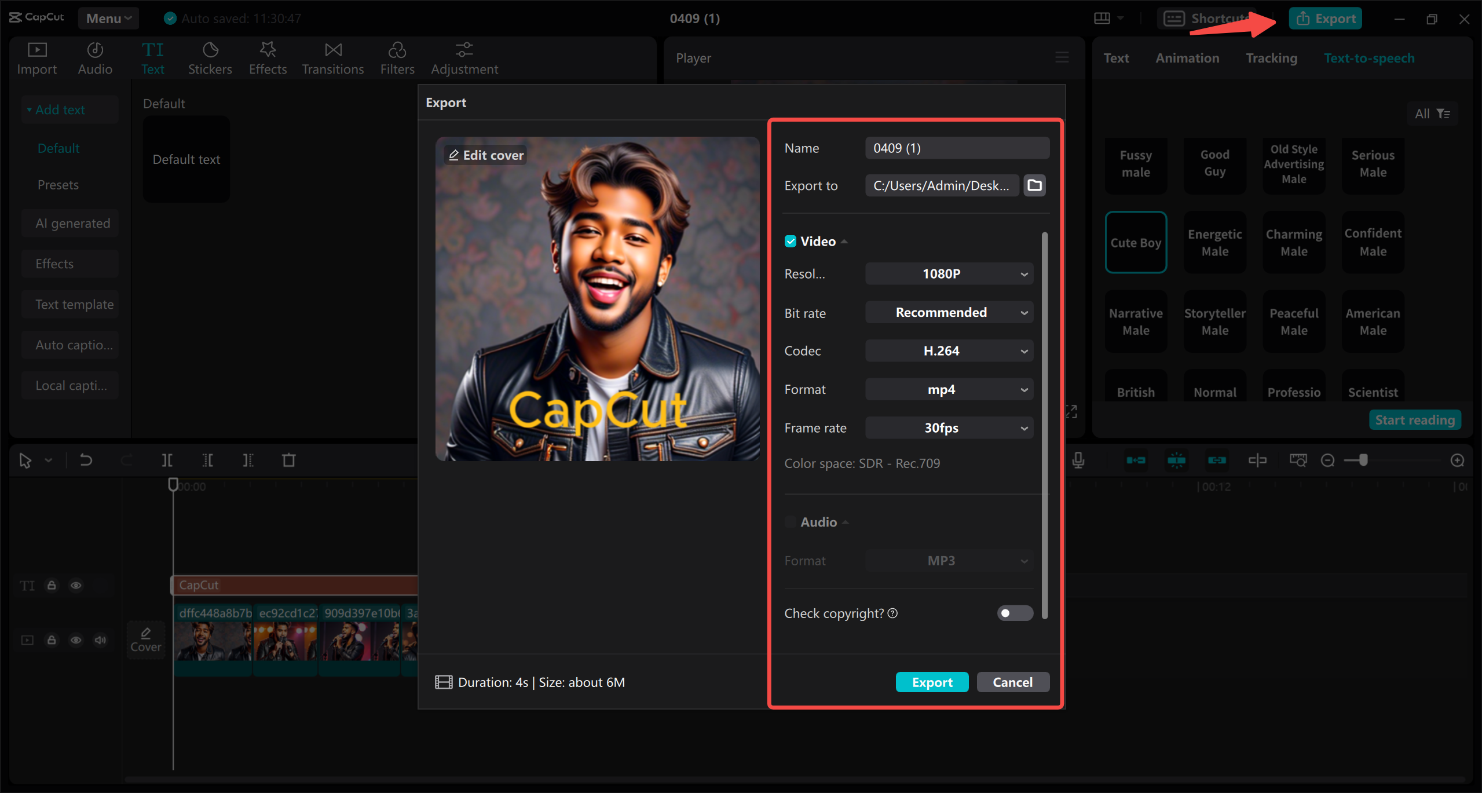Click the browse folder icon next to Export to
1482x793 pixels.
pos(1034,185)
